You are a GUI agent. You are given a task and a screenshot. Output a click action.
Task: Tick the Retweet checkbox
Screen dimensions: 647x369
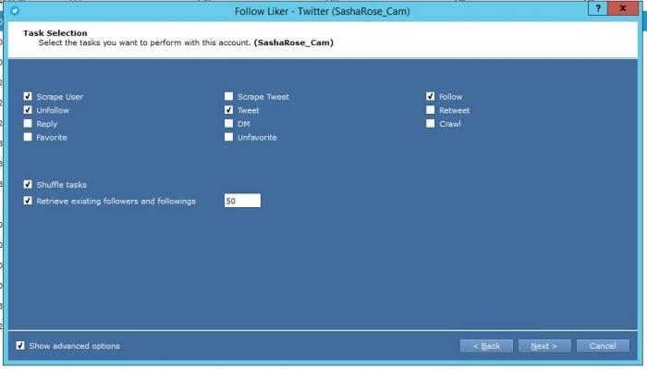click(431, 110)
